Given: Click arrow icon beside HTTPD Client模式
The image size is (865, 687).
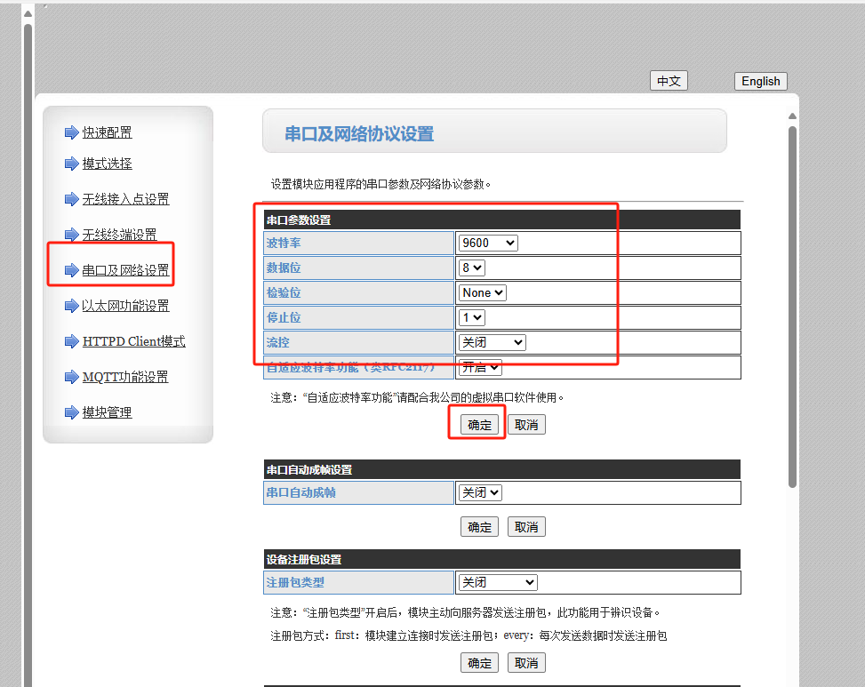Looking at the screenshot, I should point(71,341).
